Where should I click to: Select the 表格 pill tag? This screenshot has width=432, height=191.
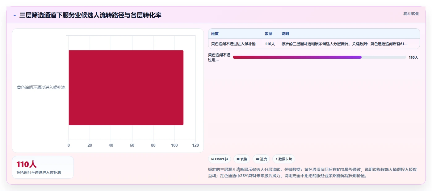pos(242,159)
